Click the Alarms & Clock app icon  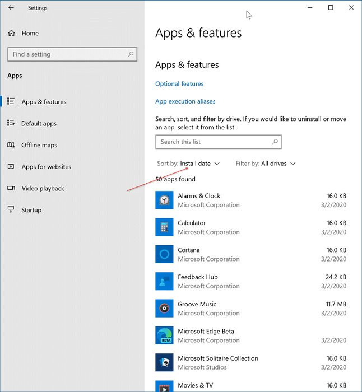pos(164,200)
